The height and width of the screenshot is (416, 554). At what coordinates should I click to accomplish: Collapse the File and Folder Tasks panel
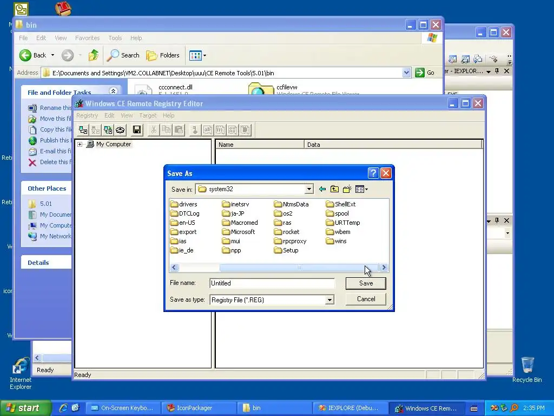pos(113,91)
